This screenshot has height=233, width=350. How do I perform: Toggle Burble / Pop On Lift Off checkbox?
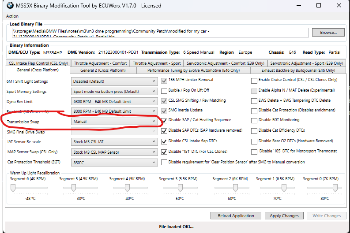coord(164,91)
